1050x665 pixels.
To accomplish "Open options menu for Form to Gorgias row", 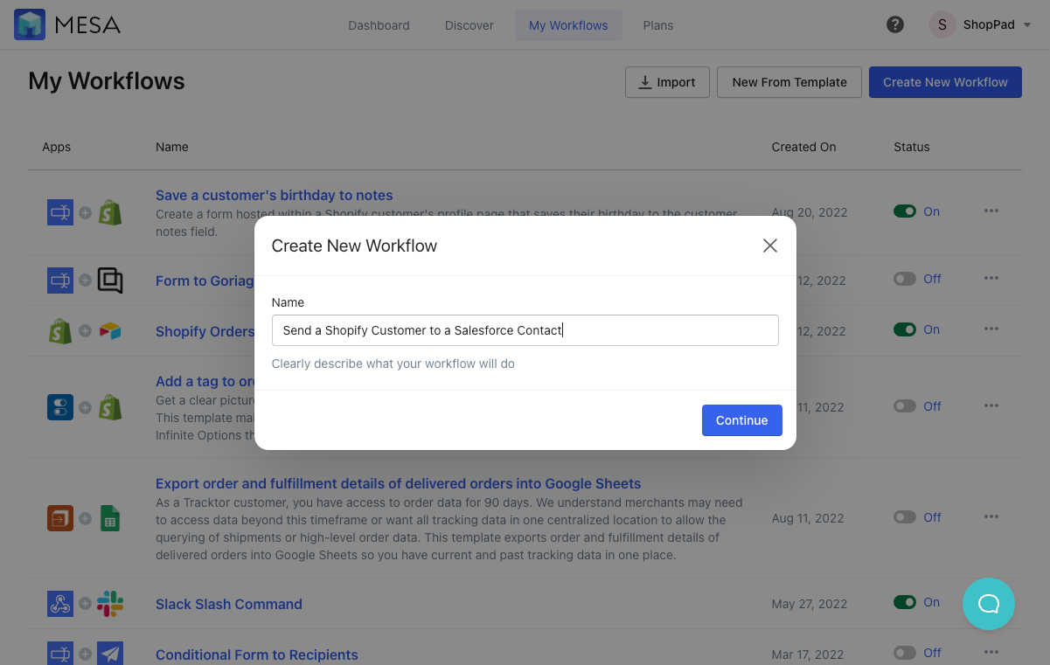I will (991, 278).
